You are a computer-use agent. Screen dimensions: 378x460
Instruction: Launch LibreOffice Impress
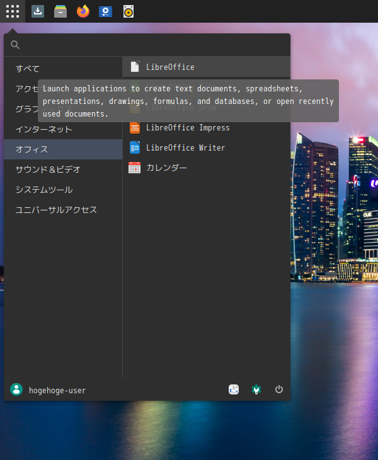coord(207,128)
